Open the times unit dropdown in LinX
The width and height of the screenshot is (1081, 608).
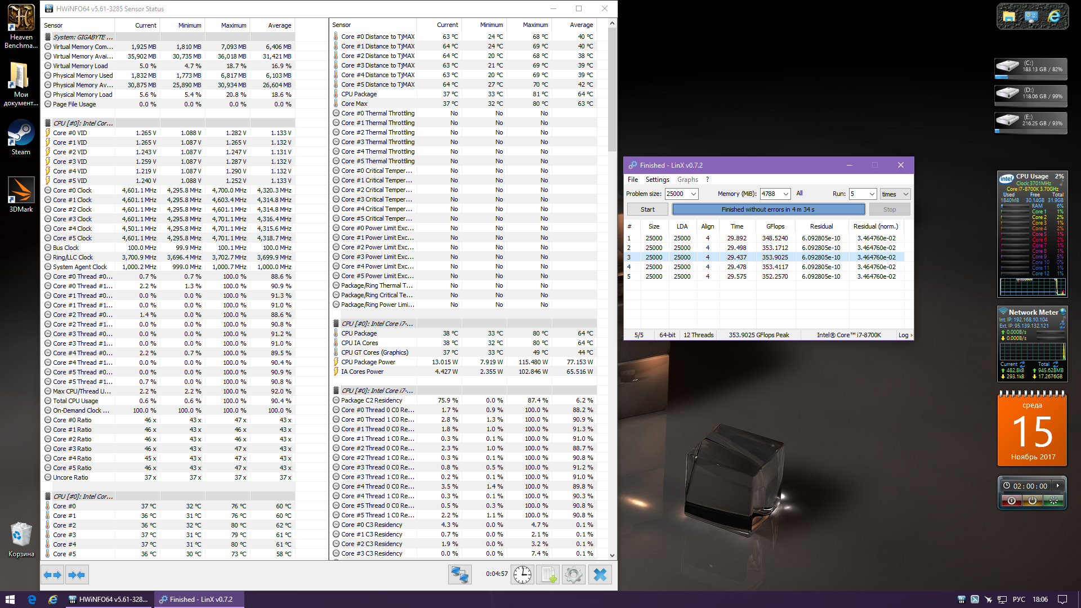tap(905, 194)
